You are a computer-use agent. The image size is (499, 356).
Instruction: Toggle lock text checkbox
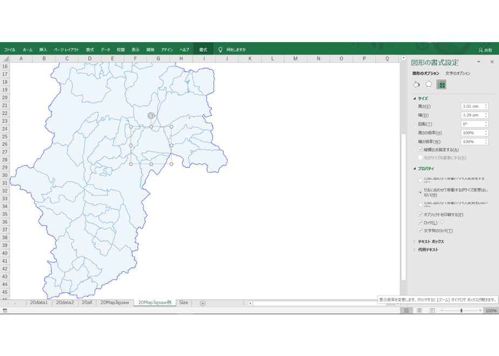pyautogui.click(x=420, y=230)
